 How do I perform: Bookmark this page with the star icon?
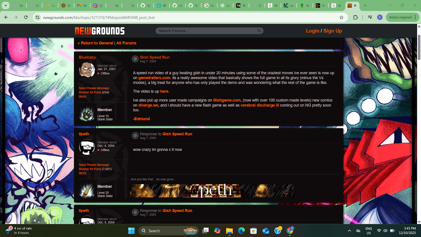coord(341,17)
